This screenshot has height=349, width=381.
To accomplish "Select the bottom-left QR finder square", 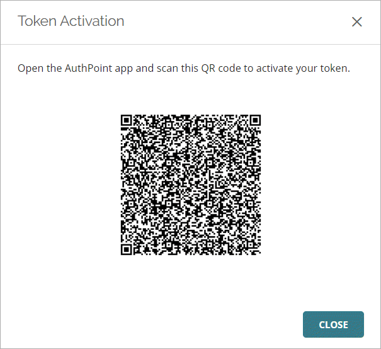I will (x=126, y=250).
